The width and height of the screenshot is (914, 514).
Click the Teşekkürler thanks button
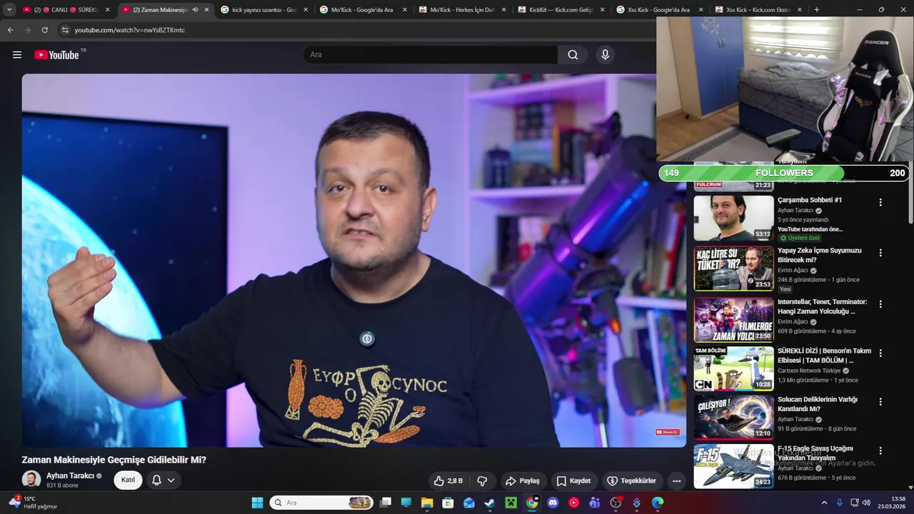631,481
